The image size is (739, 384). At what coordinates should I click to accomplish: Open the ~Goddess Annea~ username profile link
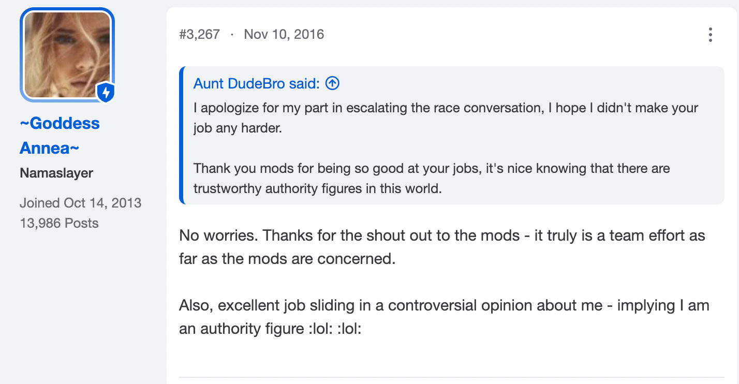[60, 136]
